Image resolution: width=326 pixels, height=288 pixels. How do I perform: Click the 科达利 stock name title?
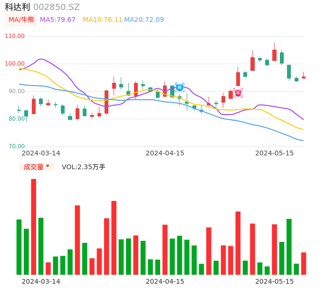[17, 7]
